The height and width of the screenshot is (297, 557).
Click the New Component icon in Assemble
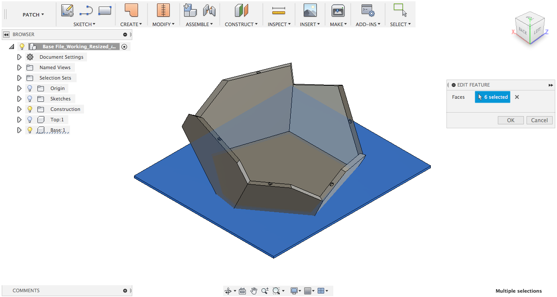[x=190, y=10]
